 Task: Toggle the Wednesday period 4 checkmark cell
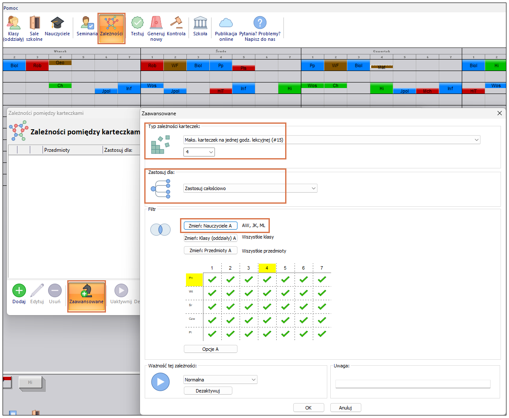[x=267, y=307]
